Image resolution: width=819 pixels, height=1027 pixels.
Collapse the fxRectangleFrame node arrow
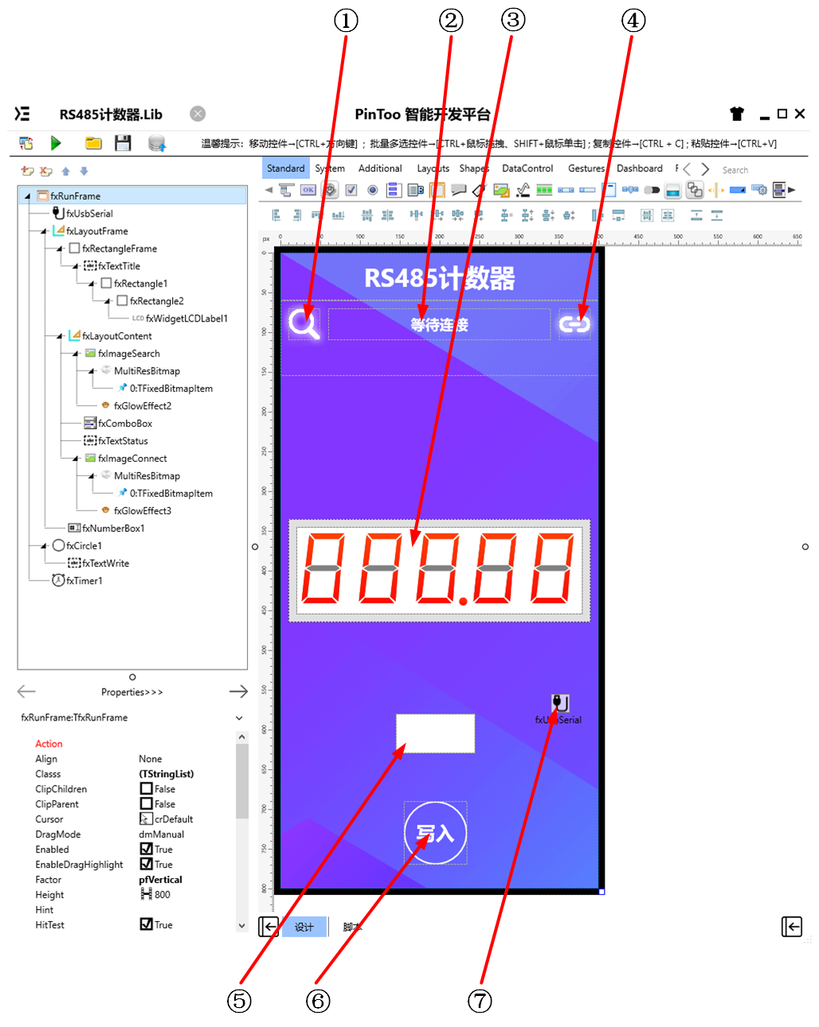click(60, 248)
